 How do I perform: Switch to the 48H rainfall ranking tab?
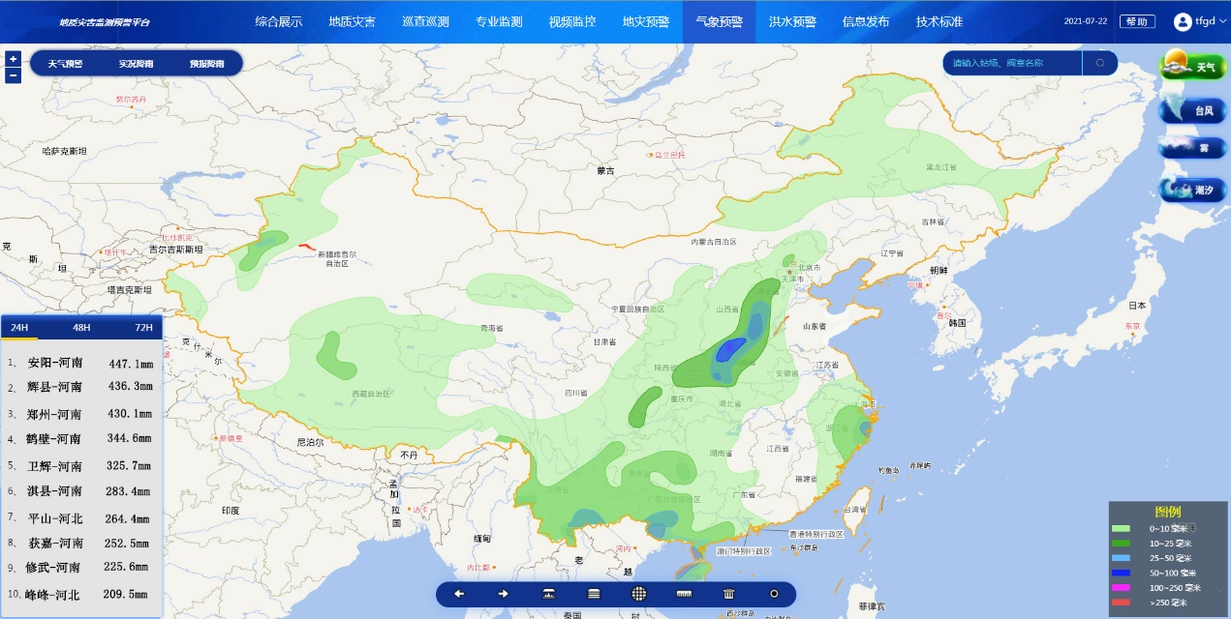pos(81,327)
